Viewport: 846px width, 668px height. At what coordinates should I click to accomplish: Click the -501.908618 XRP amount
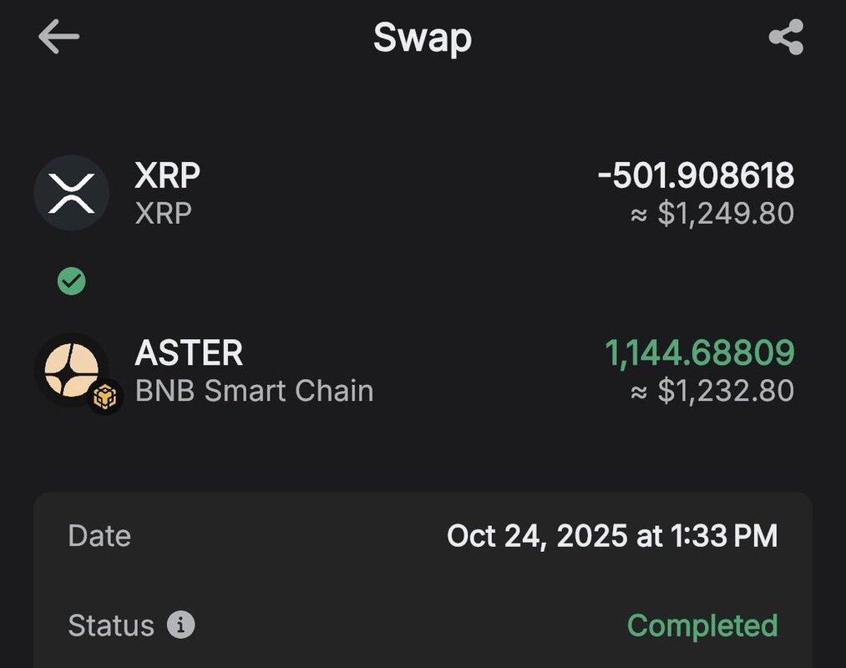(696, 175)
